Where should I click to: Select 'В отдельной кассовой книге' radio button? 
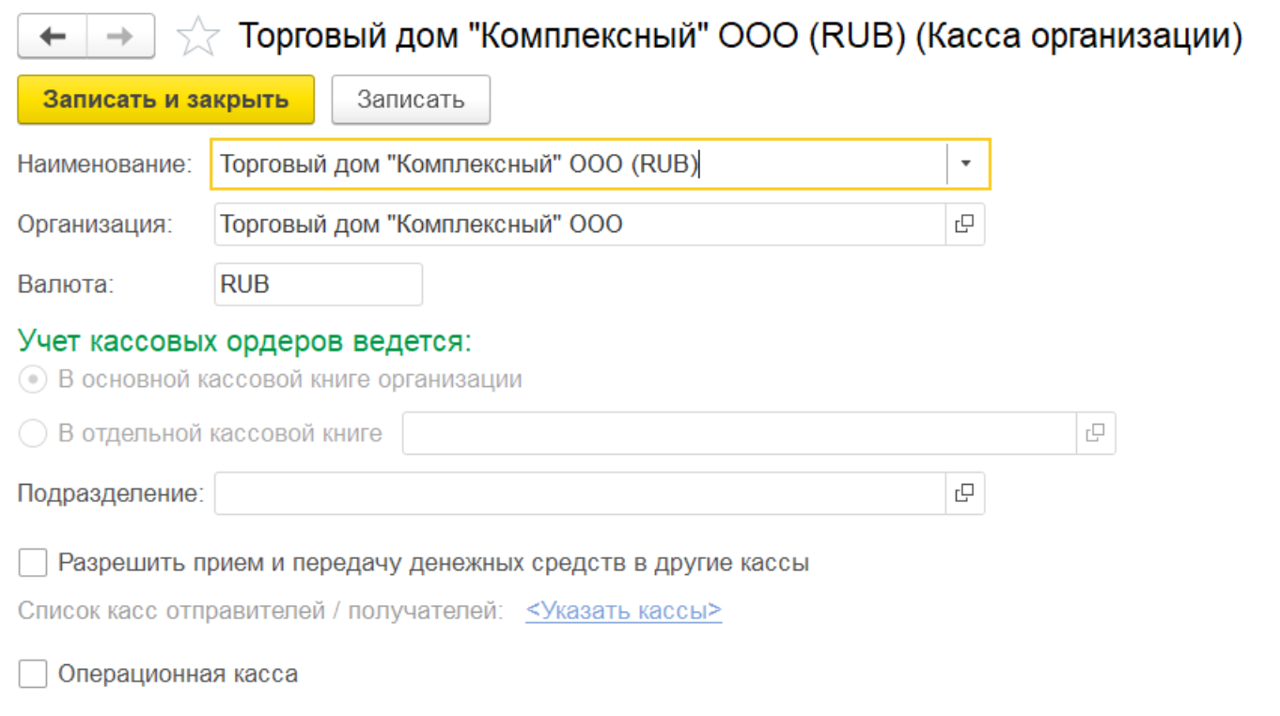click(33, 433)
